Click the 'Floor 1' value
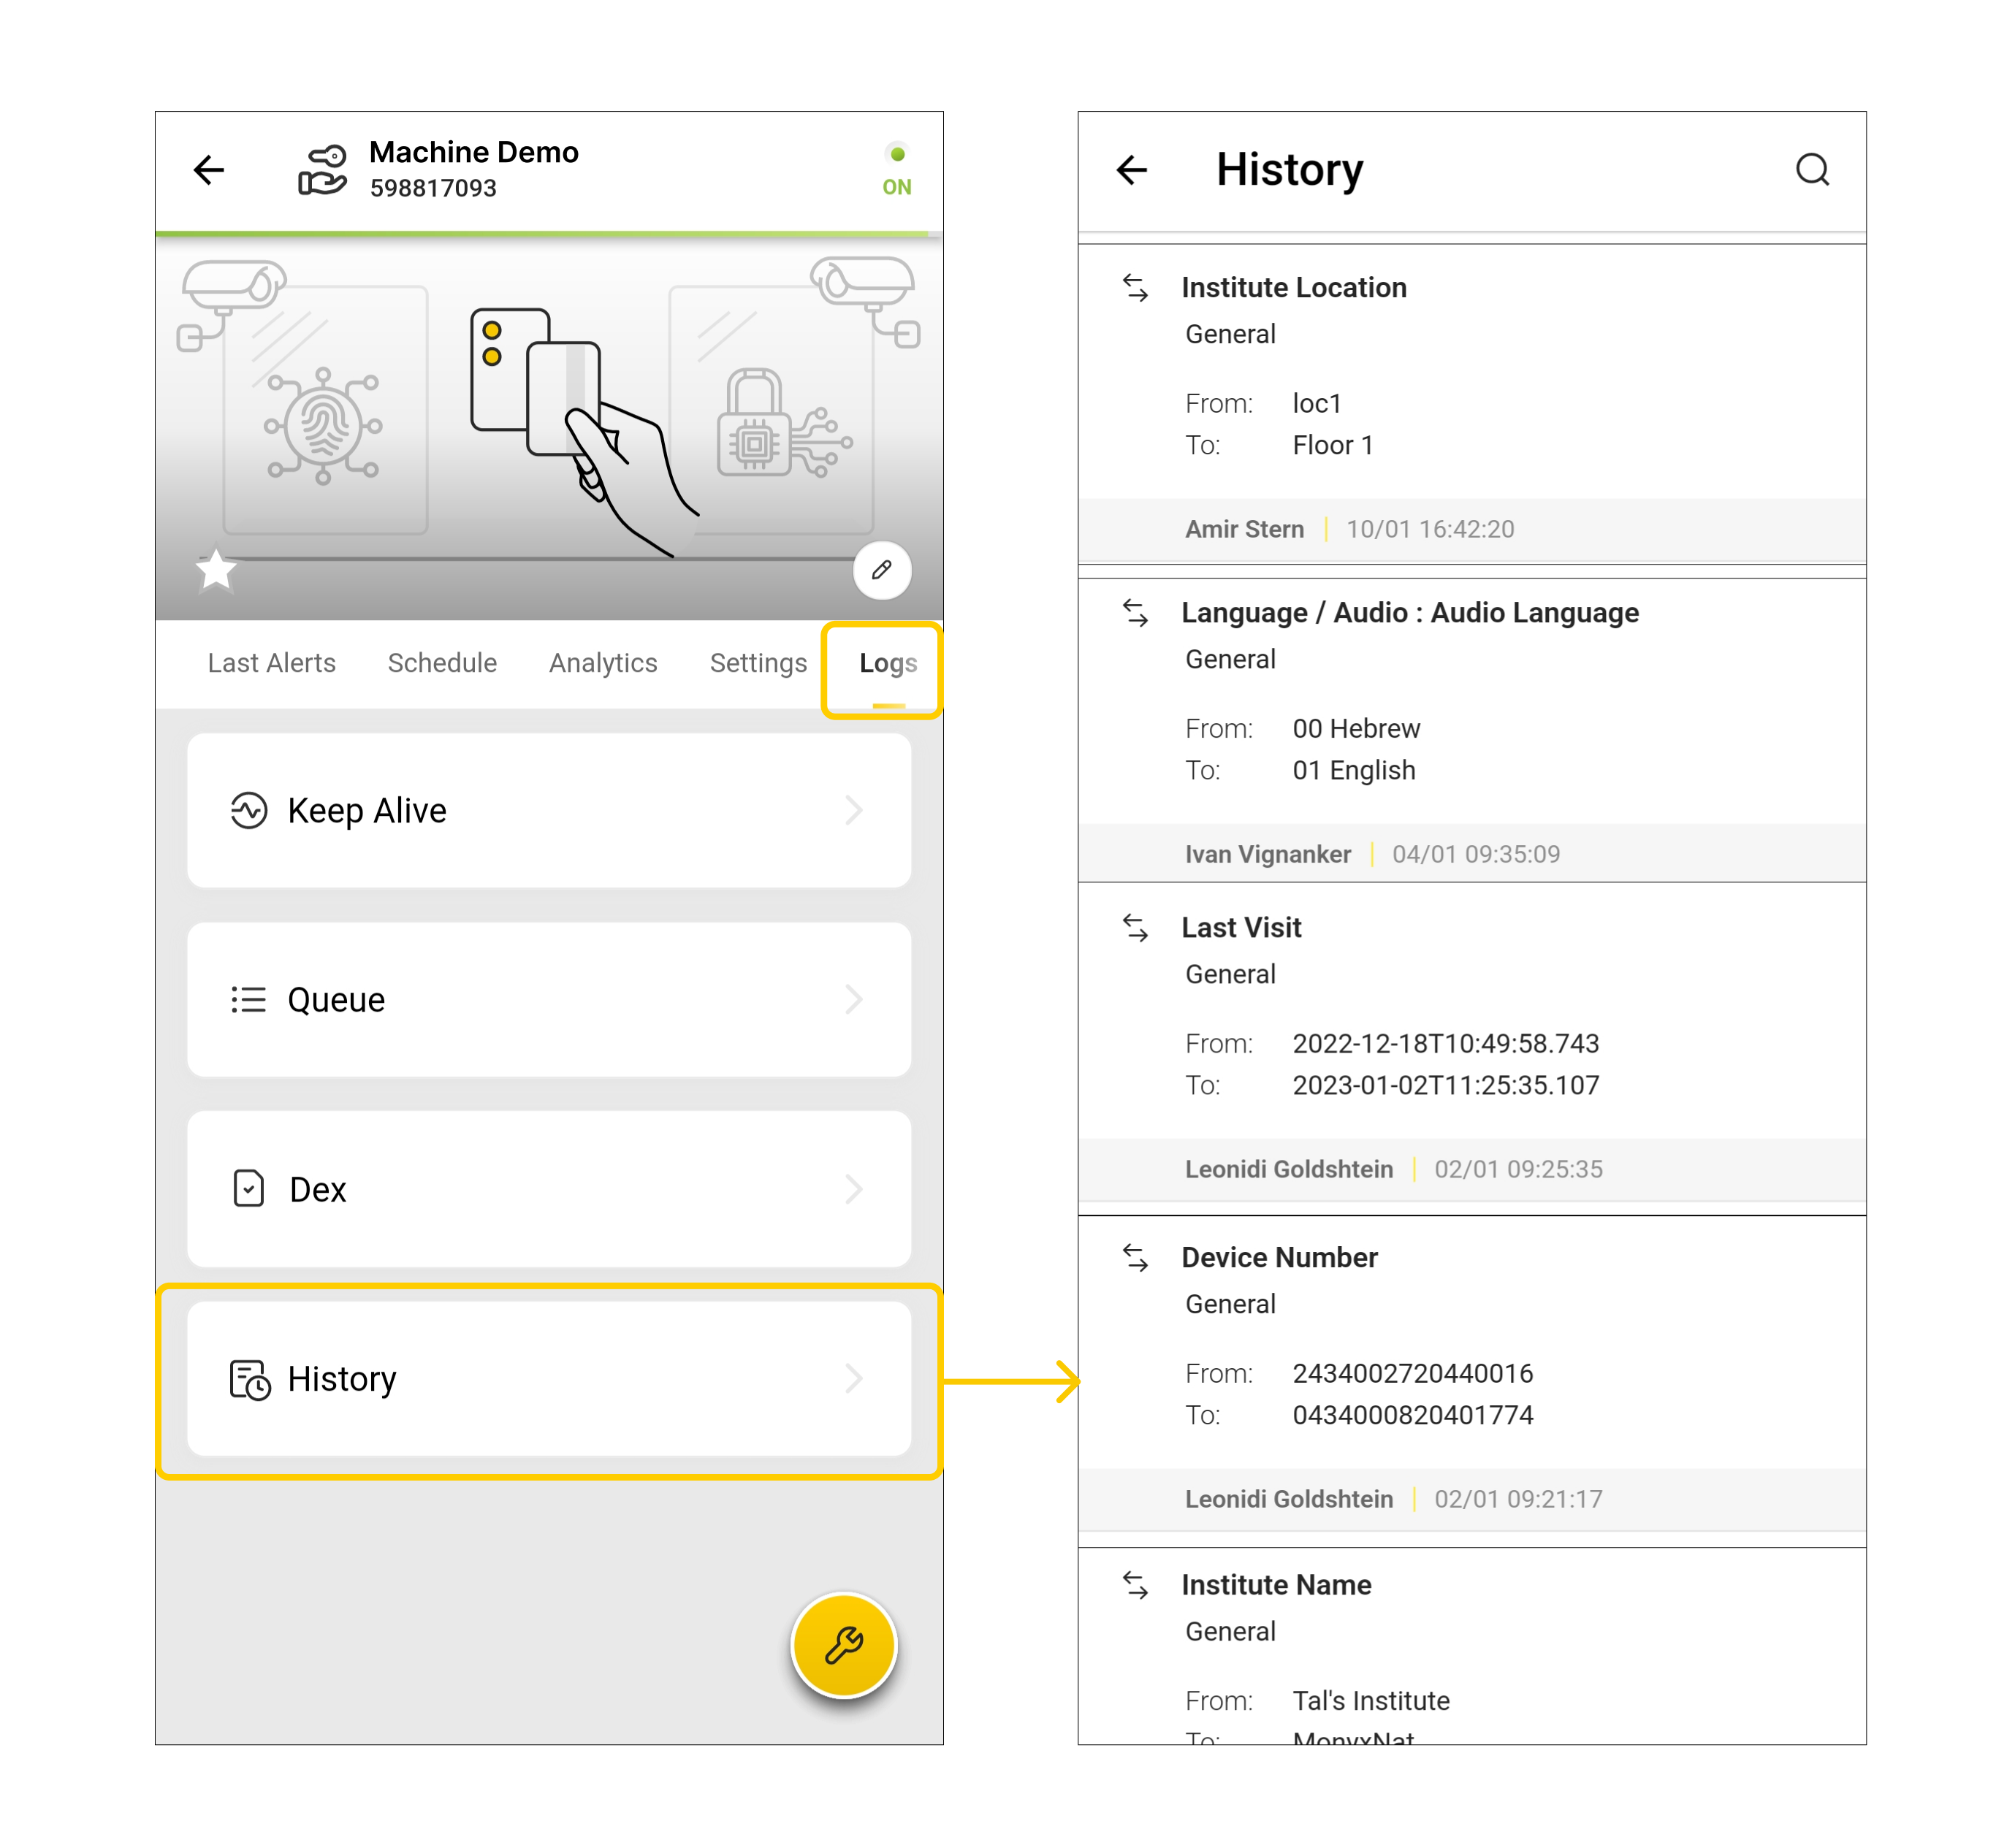The image size is (2015, 1848). [1332, 445]
